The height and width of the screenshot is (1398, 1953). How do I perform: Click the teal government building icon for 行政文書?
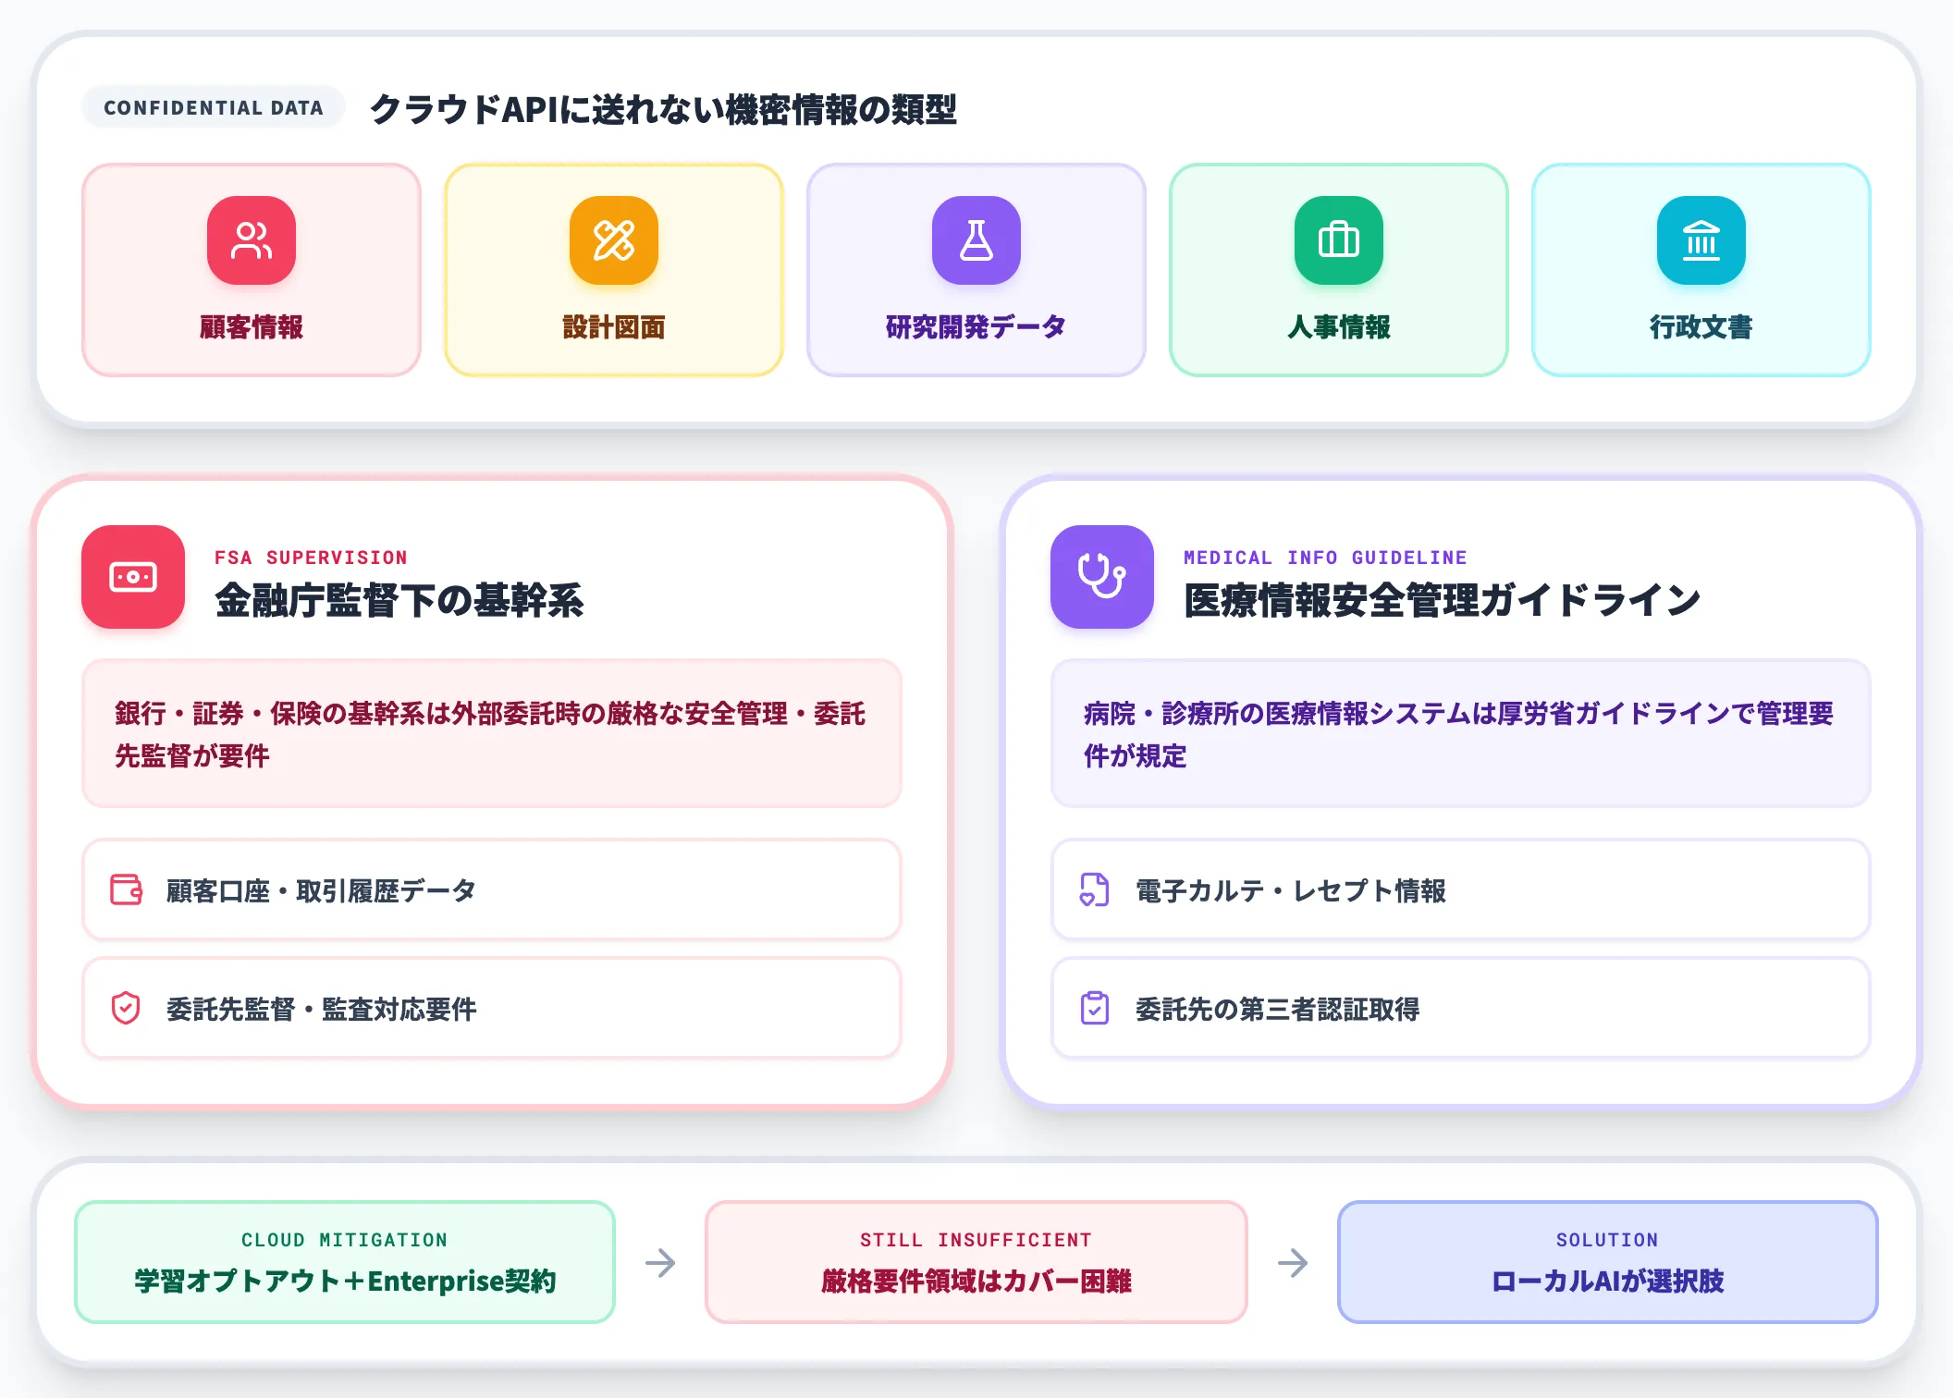[x=1701, y=240]
